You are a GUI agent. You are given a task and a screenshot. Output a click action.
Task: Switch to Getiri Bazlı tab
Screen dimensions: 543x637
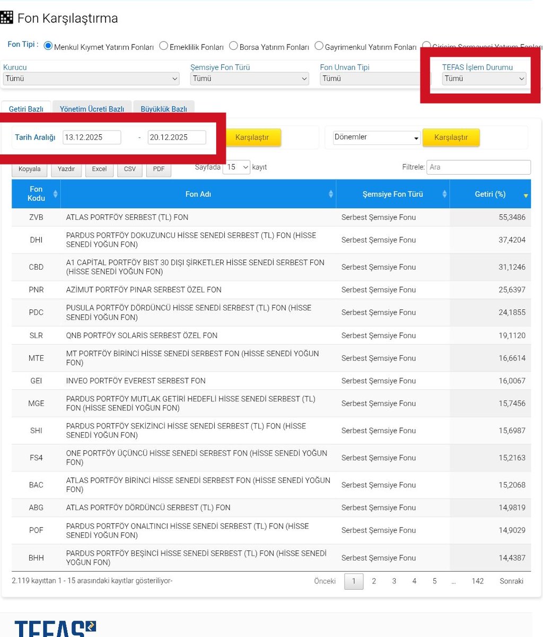tap(26, 108)
